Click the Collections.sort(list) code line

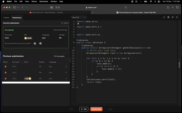[x=101, y=79]
